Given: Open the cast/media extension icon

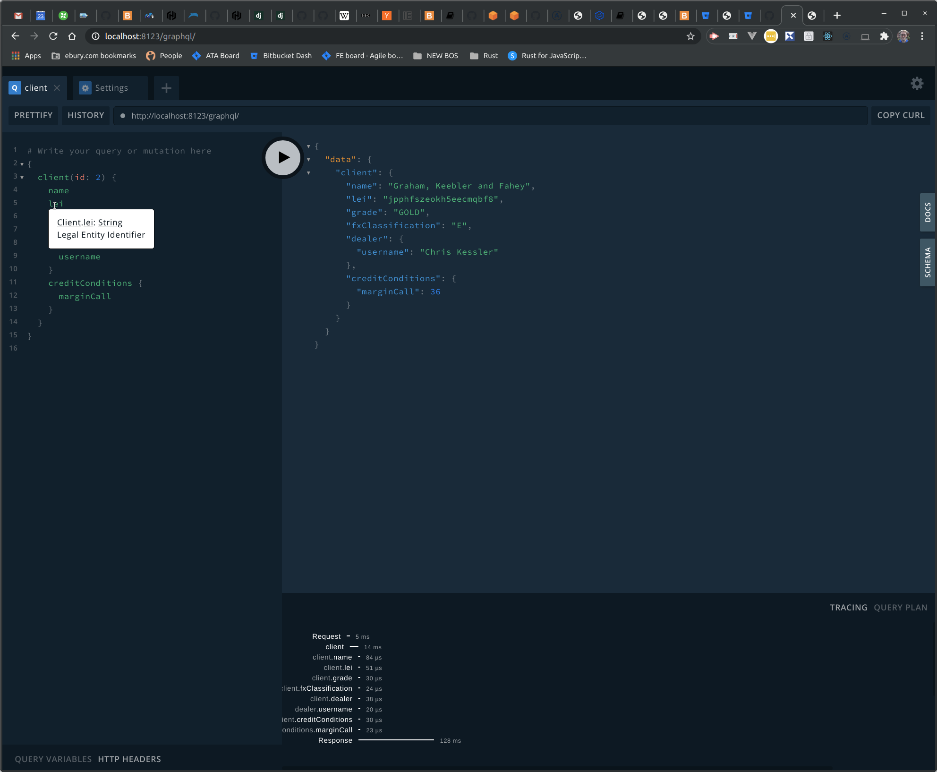Looking at the screenshot, I should pos(714,36).
